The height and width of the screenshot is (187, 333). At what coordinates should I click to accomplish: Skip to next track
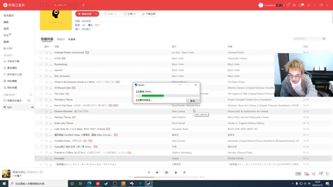(176, 172)
